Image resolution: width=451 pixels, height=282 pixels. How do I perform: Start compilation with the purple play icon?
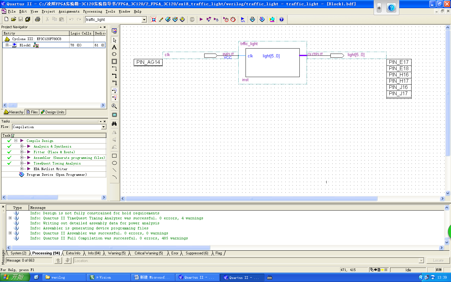[201, 19]
